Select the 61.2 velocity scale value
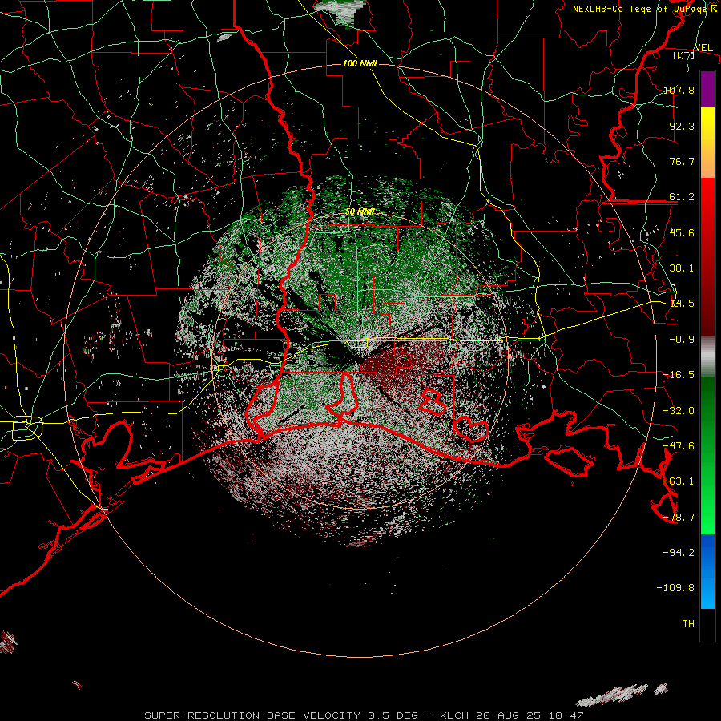721x721 pixels. tap(682, 197)
